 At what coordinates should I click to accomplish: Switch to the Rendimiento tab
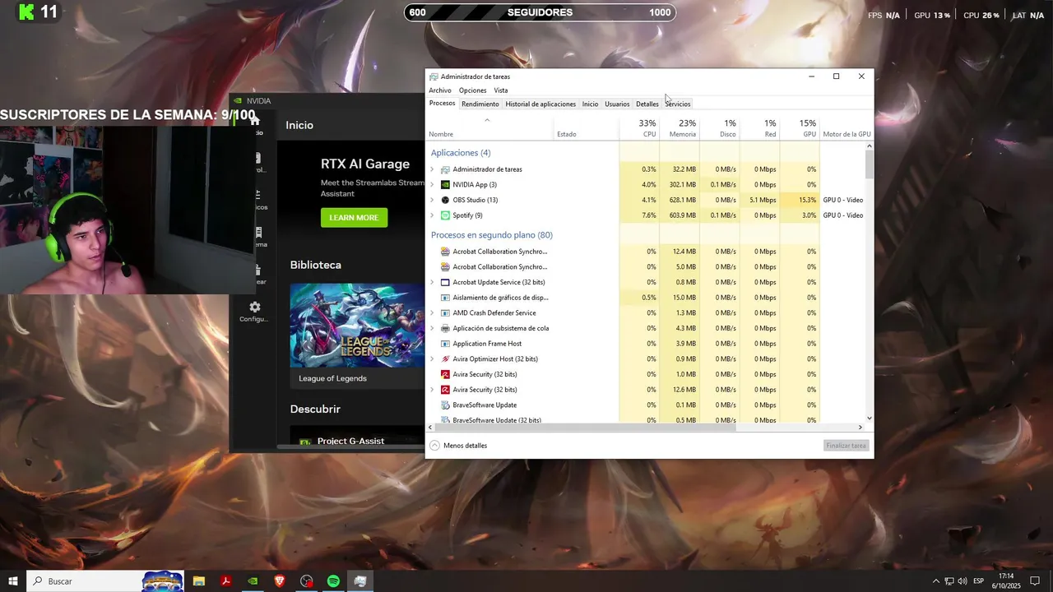tap(480, 104)
